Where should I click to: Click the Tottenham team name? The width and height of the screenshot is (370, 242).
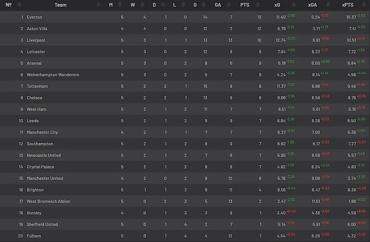click(x=36, y=87)
